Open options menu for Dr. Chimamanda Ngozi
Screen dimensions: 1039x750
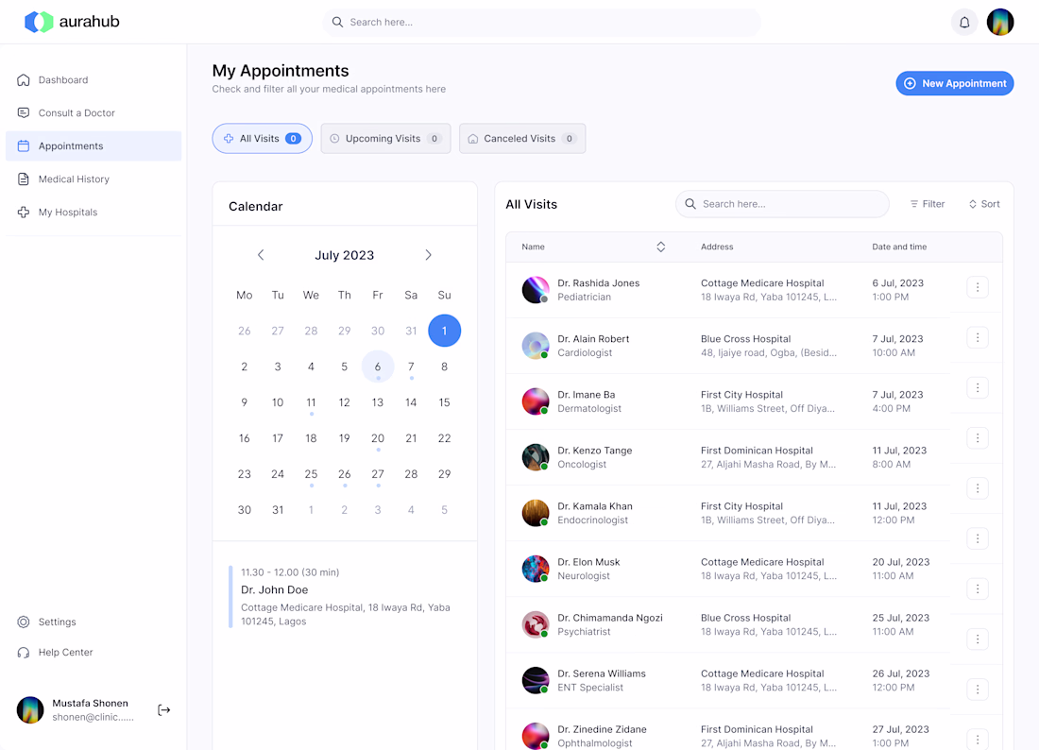click(978, 589)
